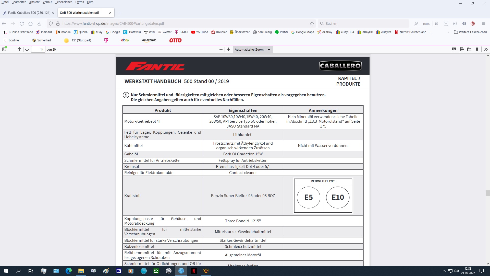Viewport: 490px width, 276px height.
Task: Print the PDF document
Action: pyautogui.click(x=462, y=49)
